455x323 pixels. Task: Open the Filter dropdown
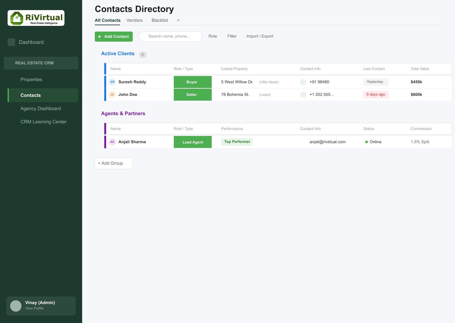pyautogui.click(x=232, y=36)
